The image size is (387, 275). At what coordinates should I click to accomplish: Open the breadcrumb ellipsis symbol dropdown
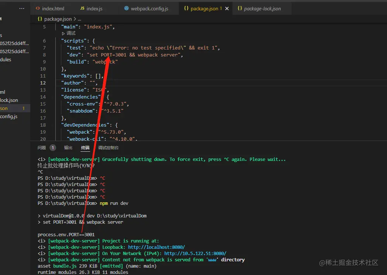coord(79,19)
